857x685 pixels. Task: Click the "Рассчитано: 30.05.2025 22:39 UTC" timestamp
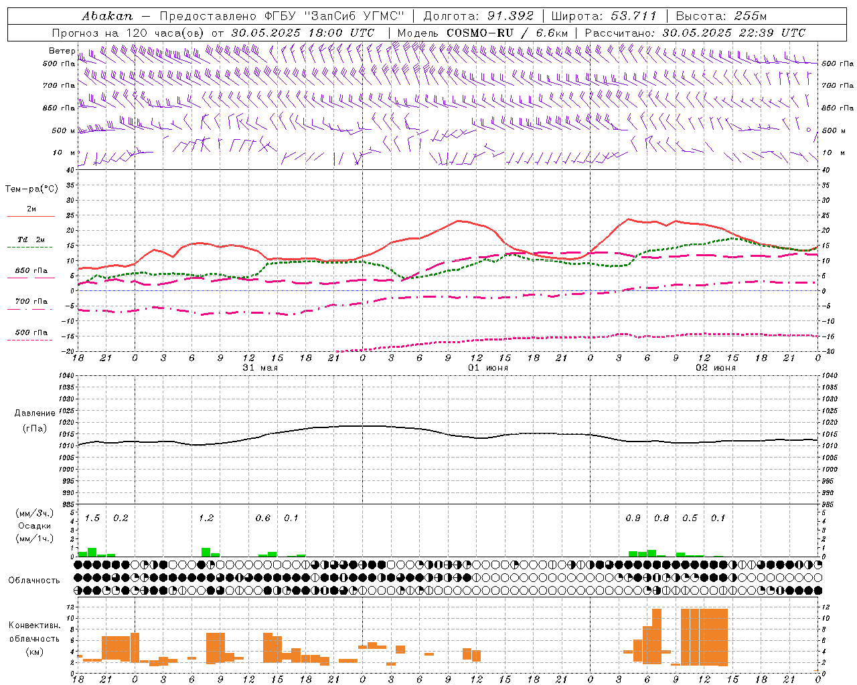[695, 33]
